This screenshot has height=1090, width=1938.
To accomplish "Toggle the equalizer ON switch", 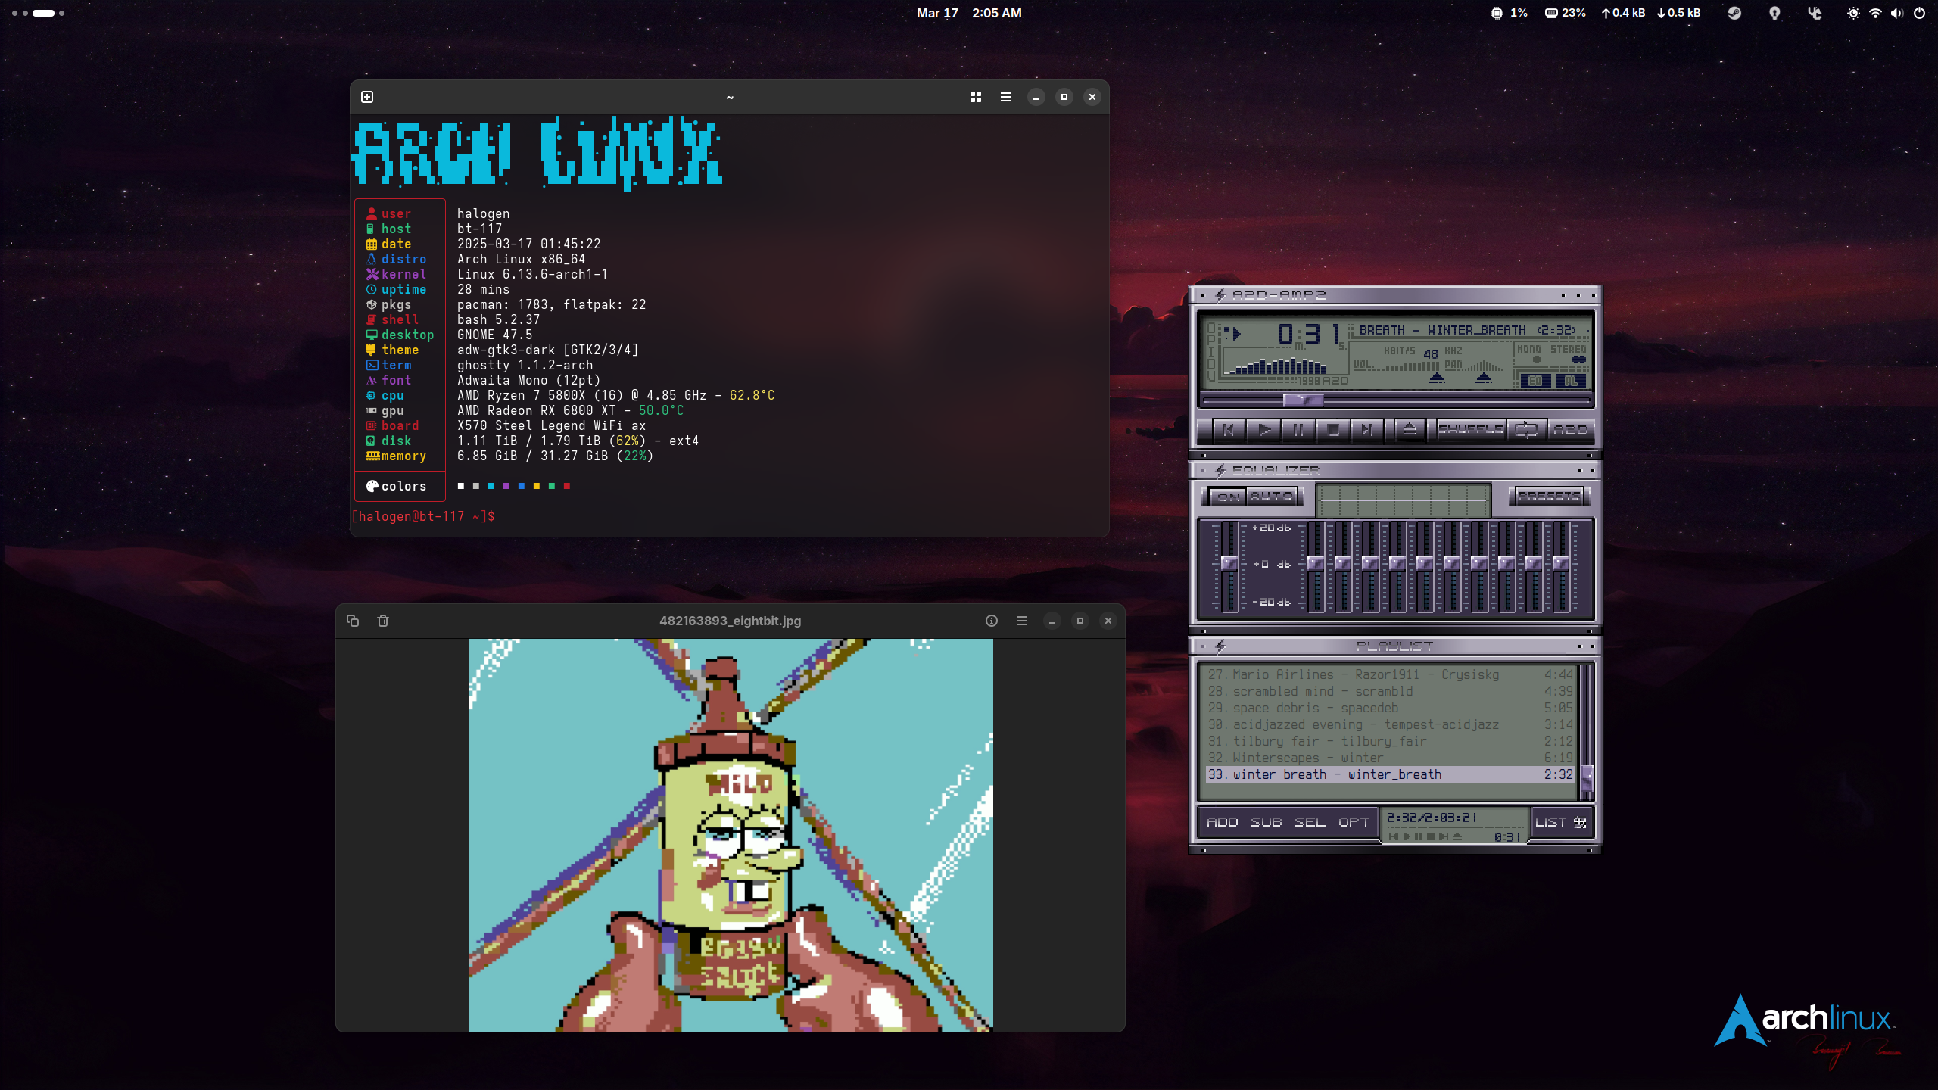I will tap(1228, 497).
